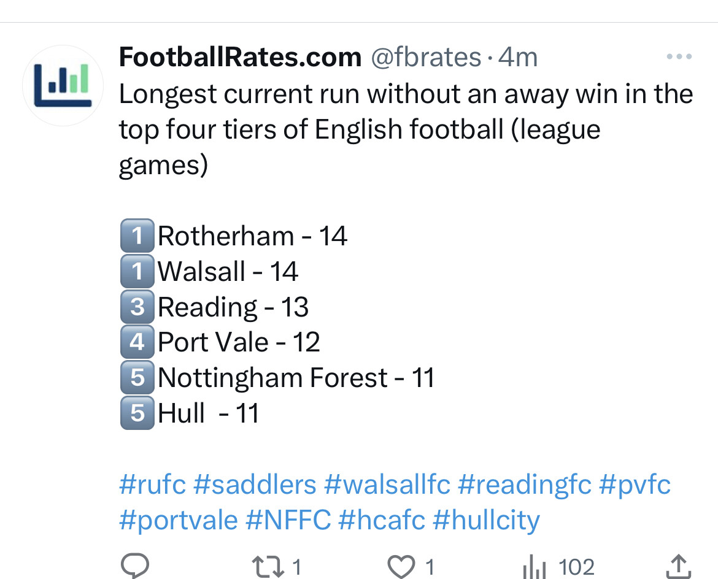718x579 pixels.
Task: Open the #pvfc hashtag
Action: click(635, 485)
